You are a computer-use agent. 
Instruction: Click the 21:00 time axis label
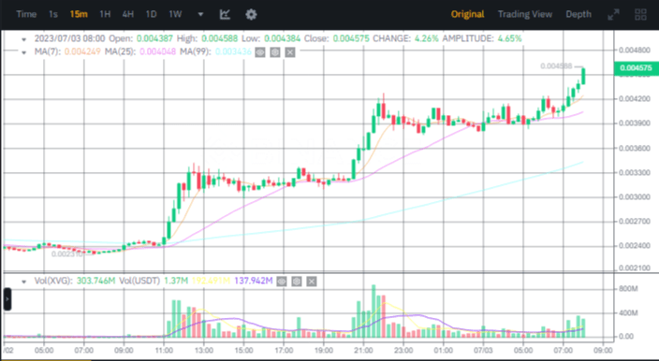point(363,350)
